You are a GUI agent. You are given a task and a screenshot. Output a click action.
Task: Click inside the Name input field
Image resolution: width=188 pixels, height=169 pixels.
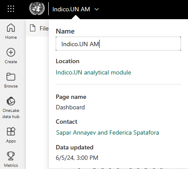pos(118,44)
